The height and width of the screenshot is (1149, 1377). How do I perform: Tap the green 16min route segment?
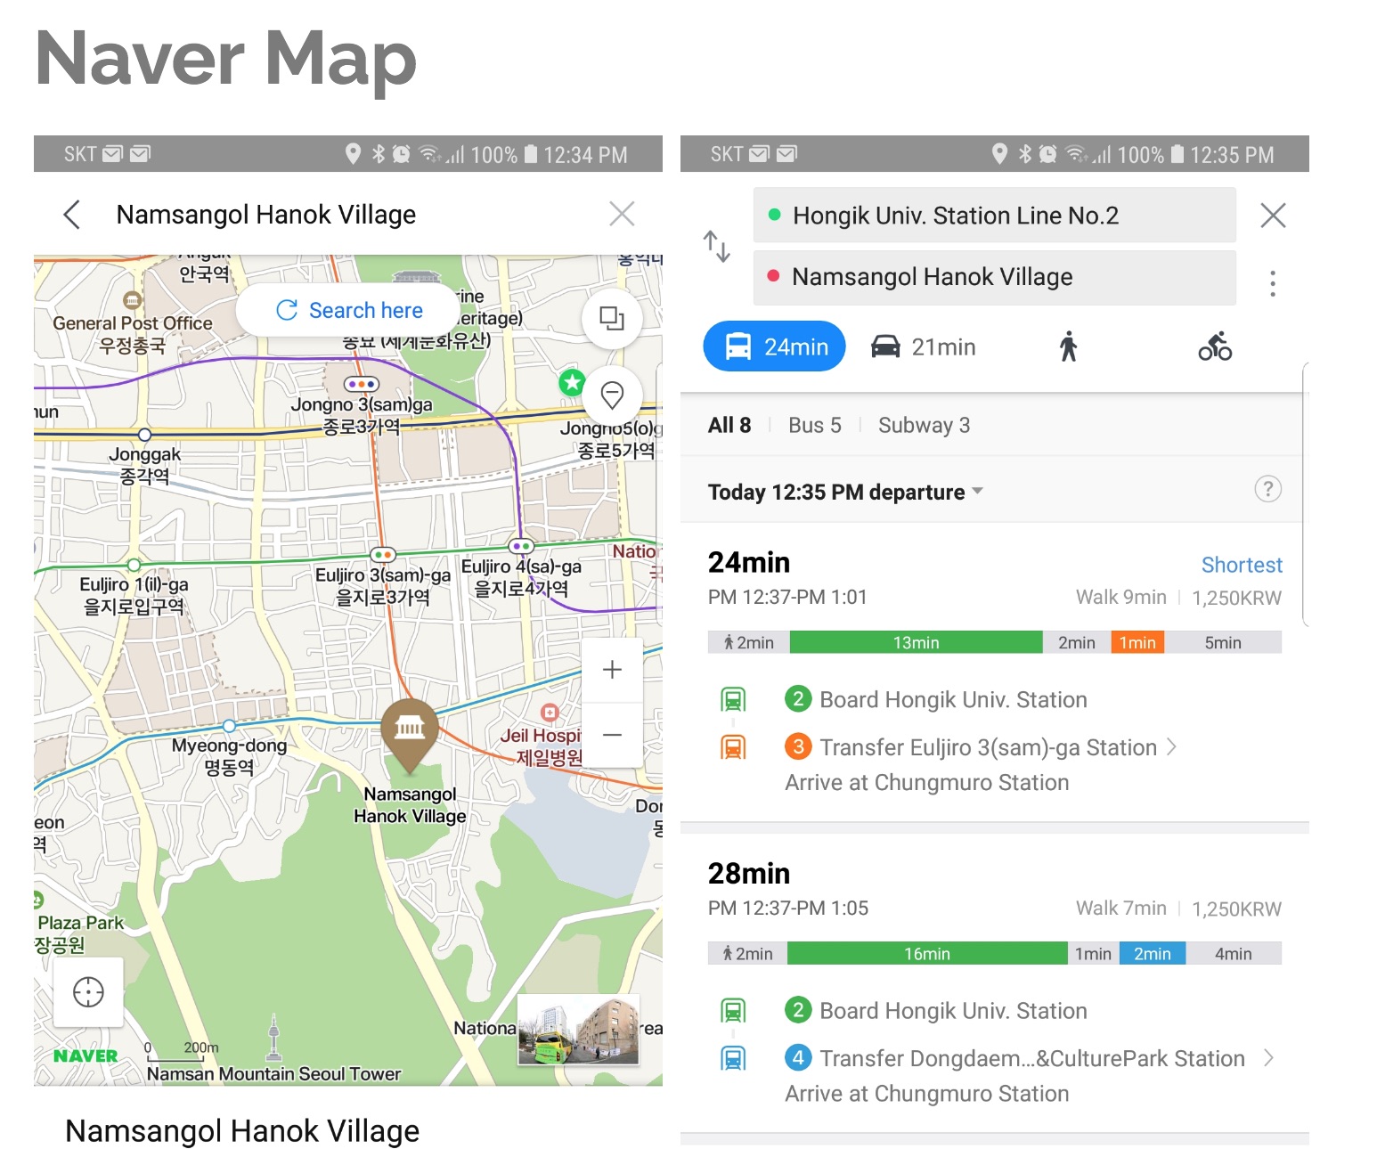tap(927, 953)
